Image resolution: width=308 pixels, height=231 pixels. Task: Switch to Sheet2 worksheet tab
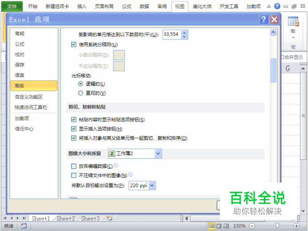click(66, 219)
